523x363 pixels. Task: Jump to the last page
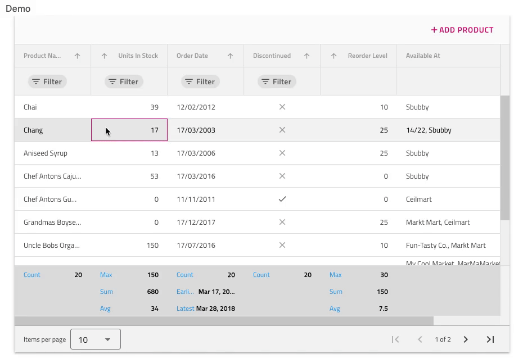pyautogui.click(x=489, y=339)
